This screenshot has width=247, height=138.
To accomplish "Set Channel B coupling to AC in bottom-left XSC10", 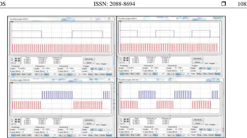I will pyautogui.click(x=60, y=135).
